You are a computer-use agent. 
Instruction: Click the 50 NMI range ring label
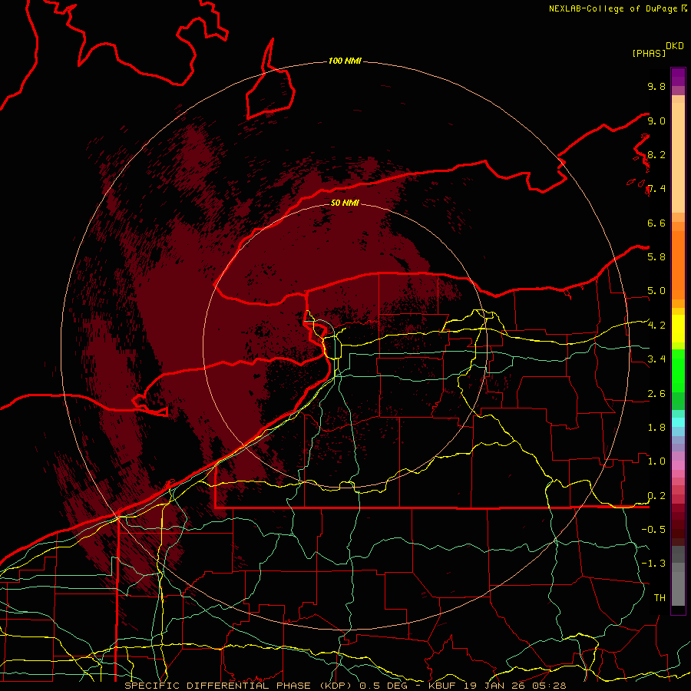point(345,203)
